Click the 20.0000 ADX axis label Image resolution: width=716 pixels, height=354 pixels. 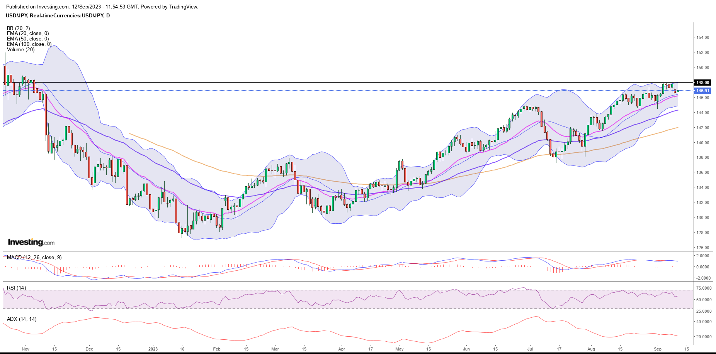704,337
